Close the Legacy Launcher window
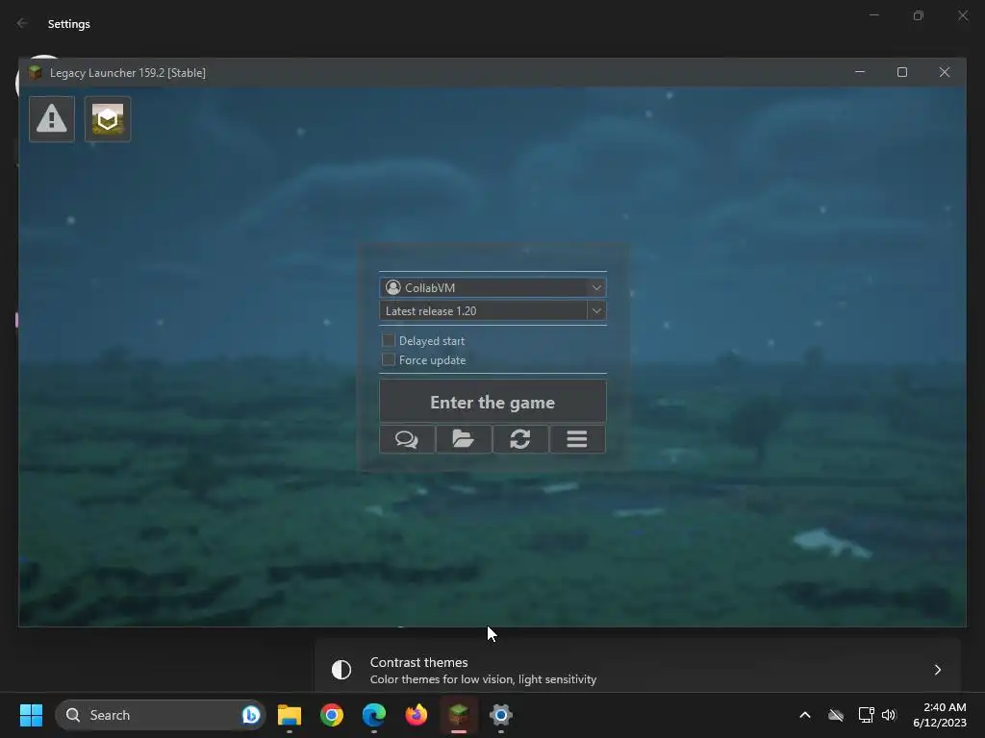985x738 pixels. (945, 72)
